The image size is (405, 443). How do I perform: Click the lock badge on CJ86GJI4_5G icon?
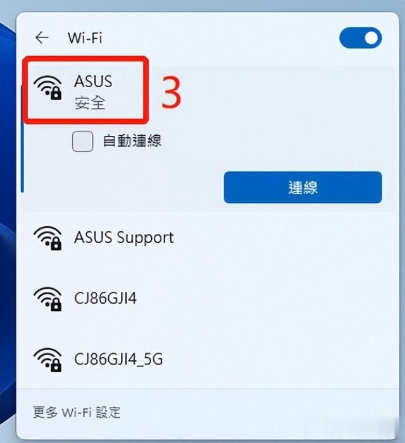56,366
